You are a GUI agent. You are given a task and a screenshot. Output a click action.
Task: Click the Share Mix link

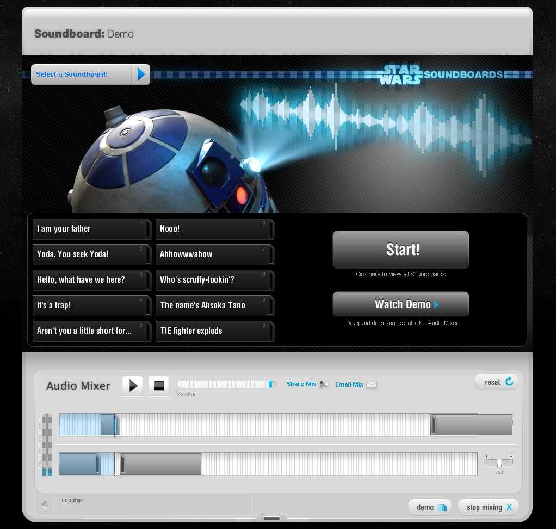301,384
